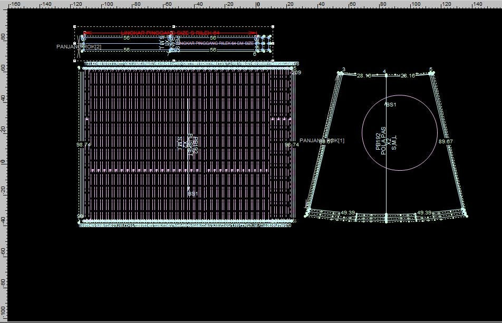Click the left 98.74 pleated piece measurement

(x=83, y=144)
